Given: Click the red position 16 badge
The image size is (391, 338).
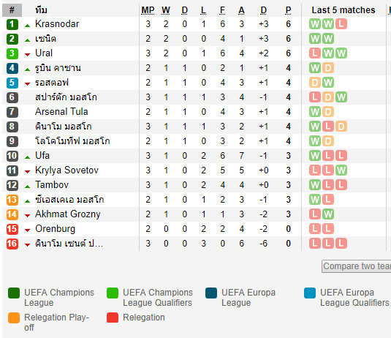Looking at the screenshot, I should point(12,244).
